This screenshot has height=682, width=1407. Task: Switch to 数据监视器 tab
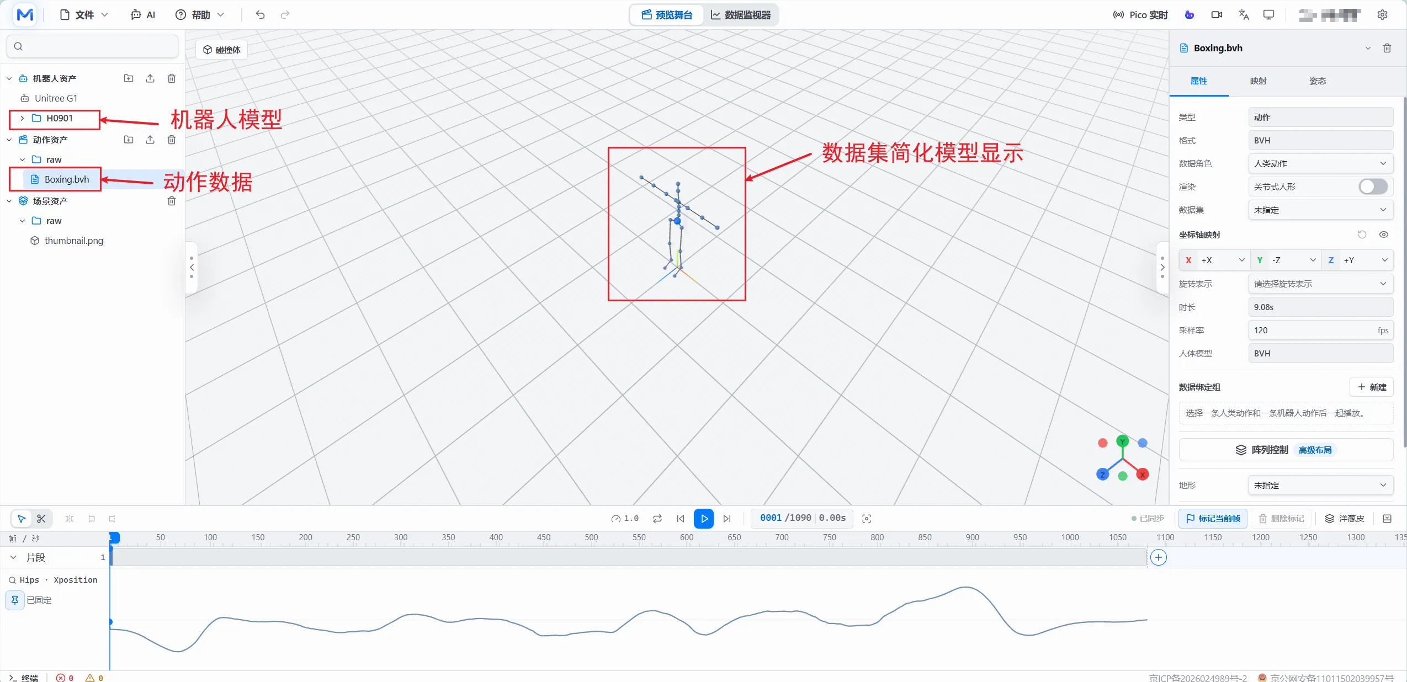coord(741,15)
